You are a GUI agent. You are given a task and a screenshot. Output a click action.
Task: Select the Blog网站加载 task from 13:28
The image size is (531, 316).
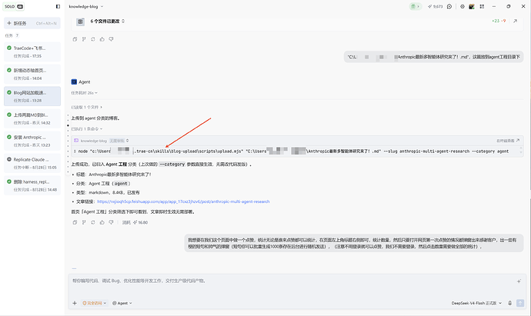[32, 96]
